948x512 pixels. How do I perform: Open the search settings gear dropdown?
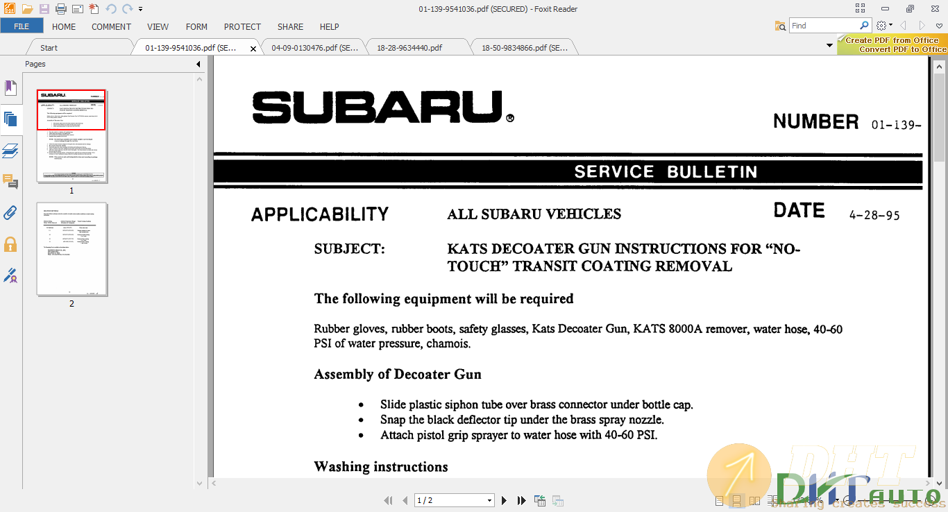pos(883,26)
